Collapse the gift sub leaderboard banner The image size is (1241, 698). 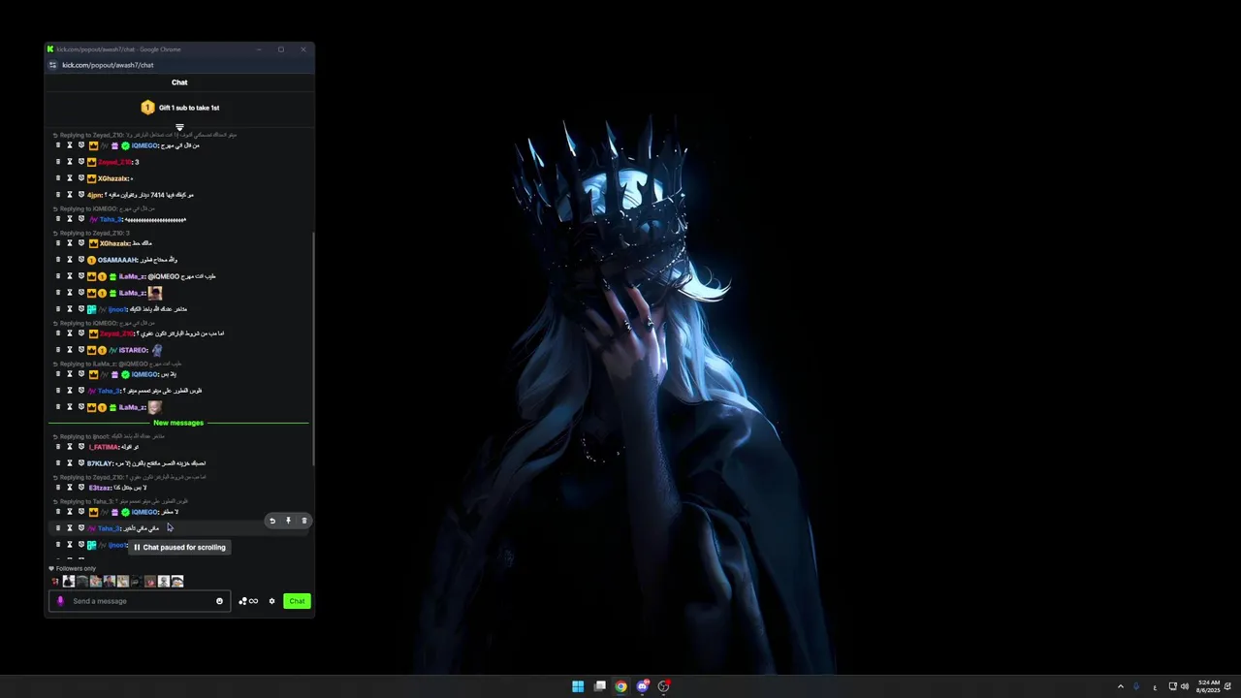(x=179, y=126)
